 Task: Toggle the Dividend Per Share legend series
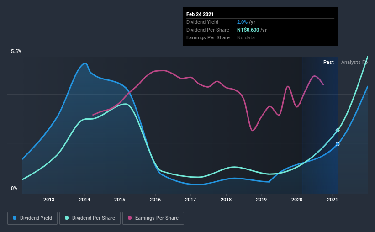pyautogui.click(x=90, y=218)
